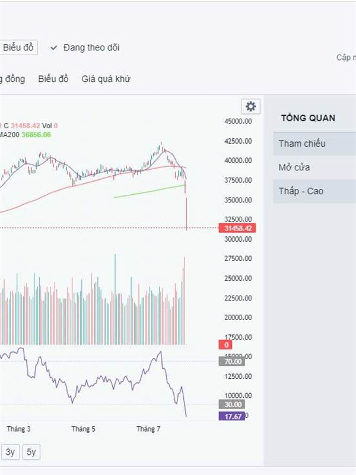Image resolution: width=356 pixels, height=475 pixels.
Task: Click the Tháng 7 timeline label
Action: (x=148, y=429)
